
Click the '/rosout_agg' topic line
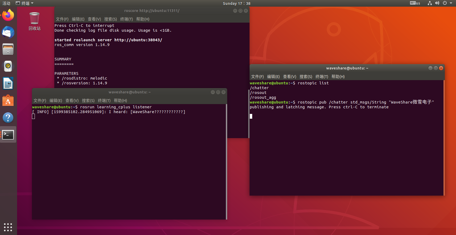coord(263,97)
